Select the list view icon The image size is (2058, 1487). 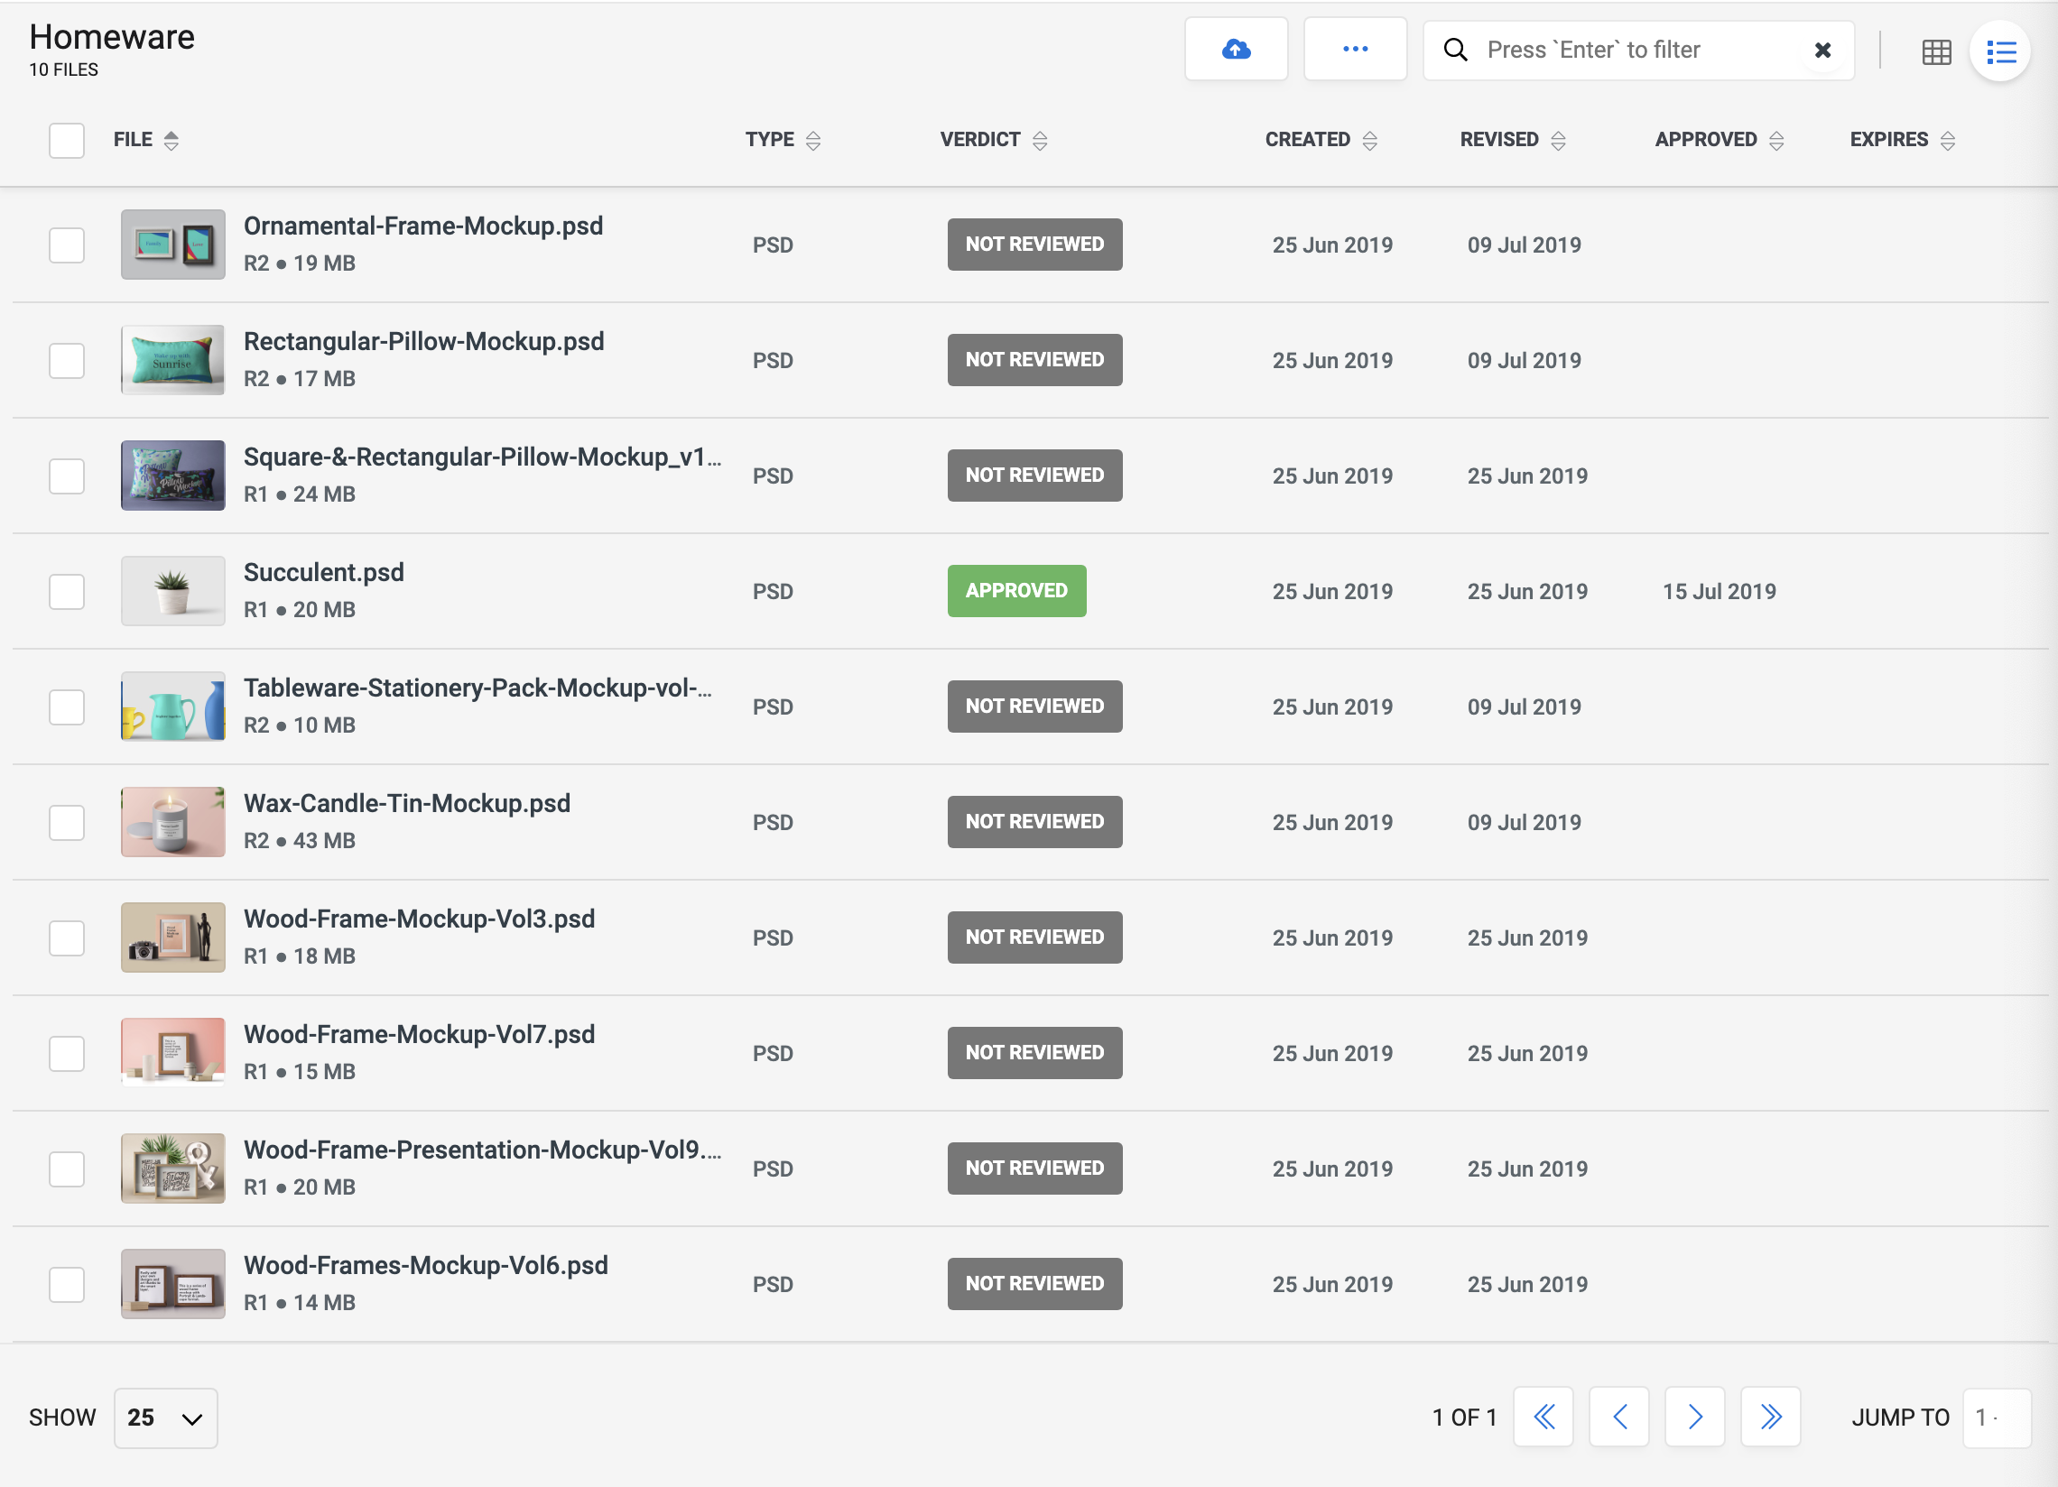click(x=2000, y=51)
